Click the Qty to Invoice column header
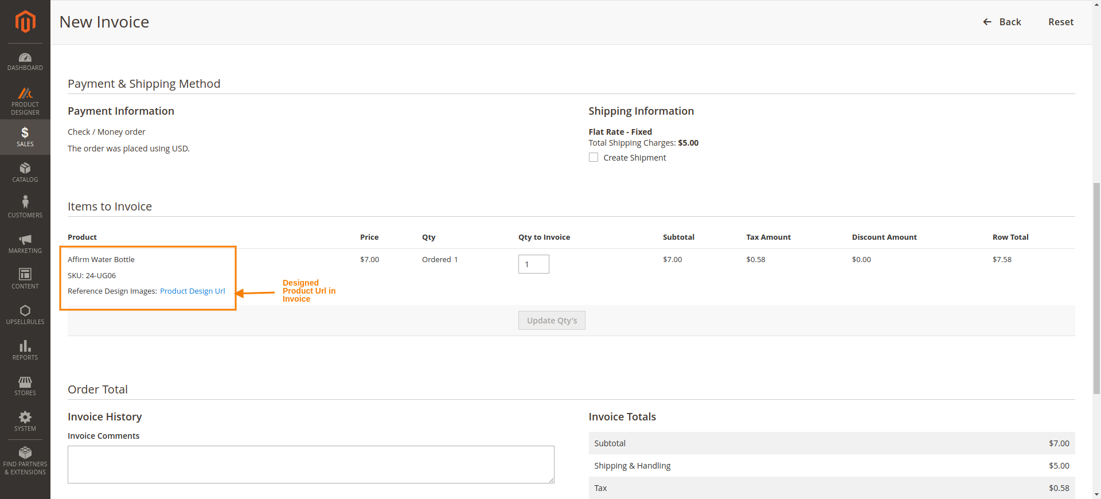 [x=544, y=237]
